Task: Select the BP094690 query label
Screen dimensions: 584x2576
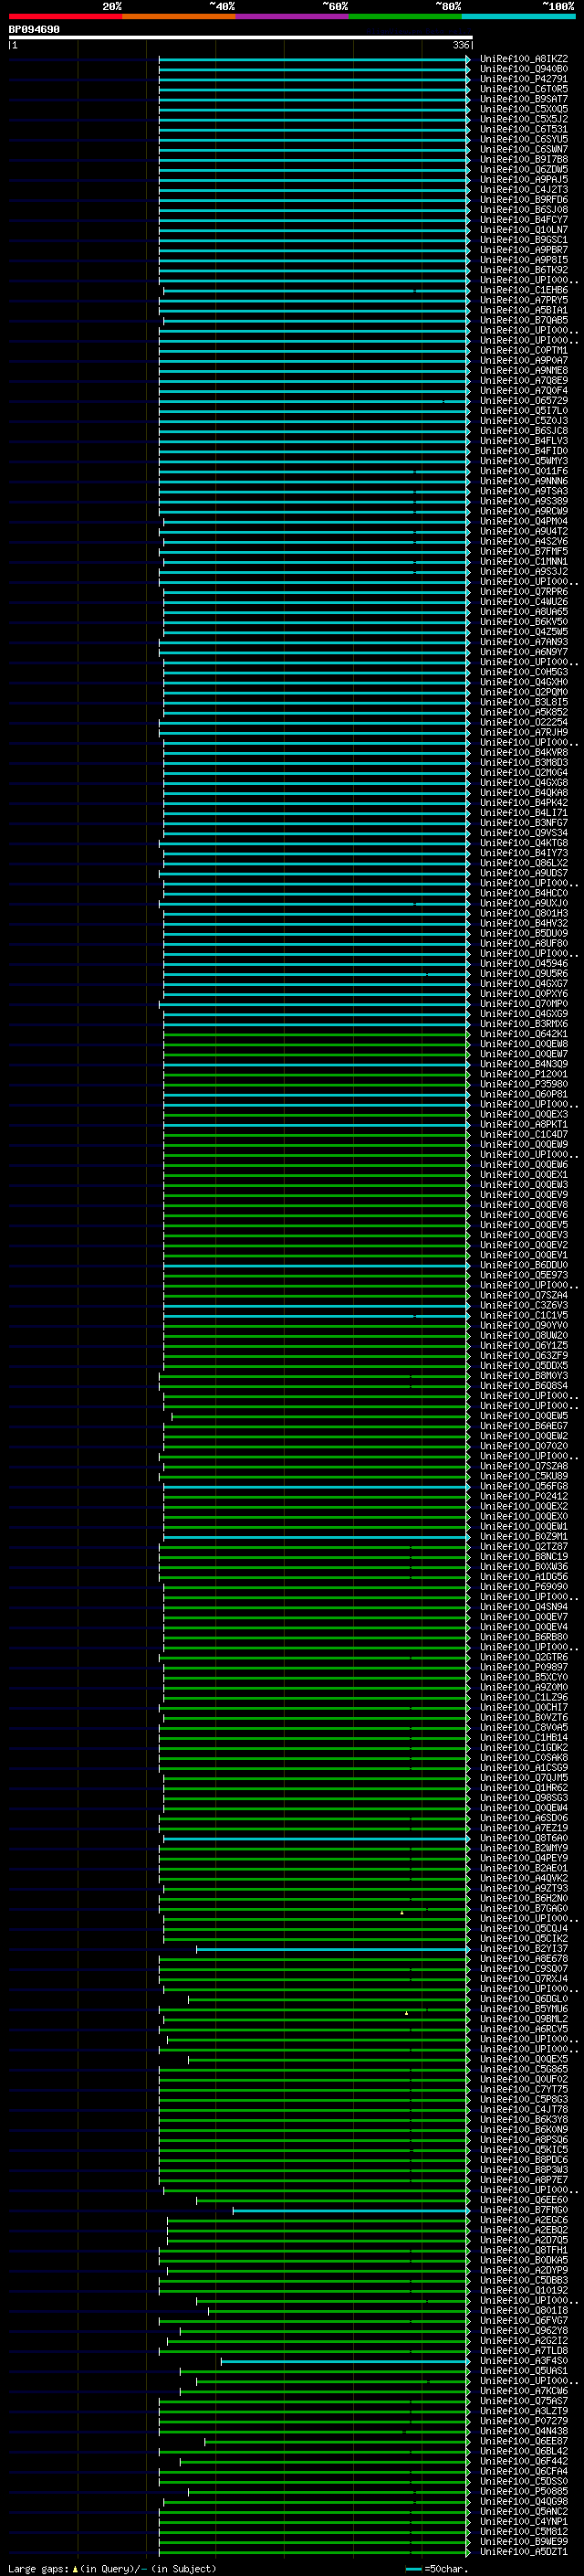Action: [x=34, y=30]
